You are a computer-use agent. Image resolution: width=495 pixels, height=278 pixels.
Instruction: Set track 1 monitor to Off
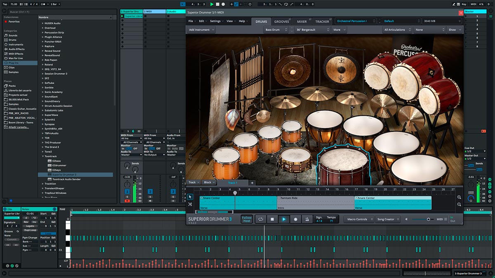point(135,148)
